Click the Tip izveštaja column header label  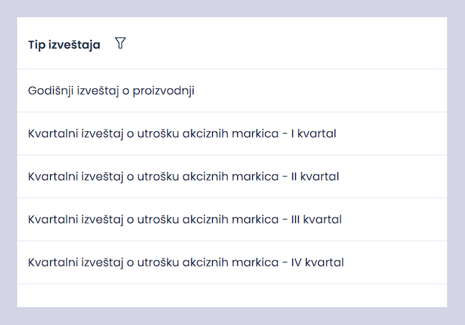tap(64, 44)
